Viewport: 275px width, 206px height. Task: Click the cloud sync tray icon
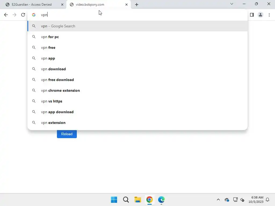click(227, 200)
